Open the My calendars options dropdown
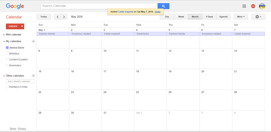The width and height of the screenshot is (271, 132). coord(33,41)
